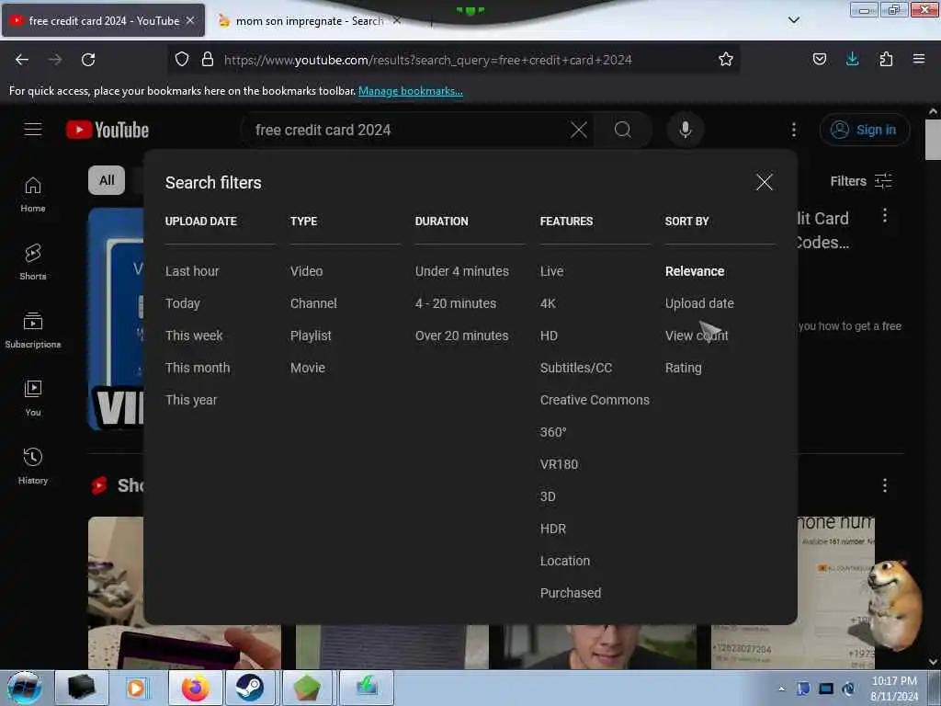Filter uploads by Today

(x=183, y=303)
